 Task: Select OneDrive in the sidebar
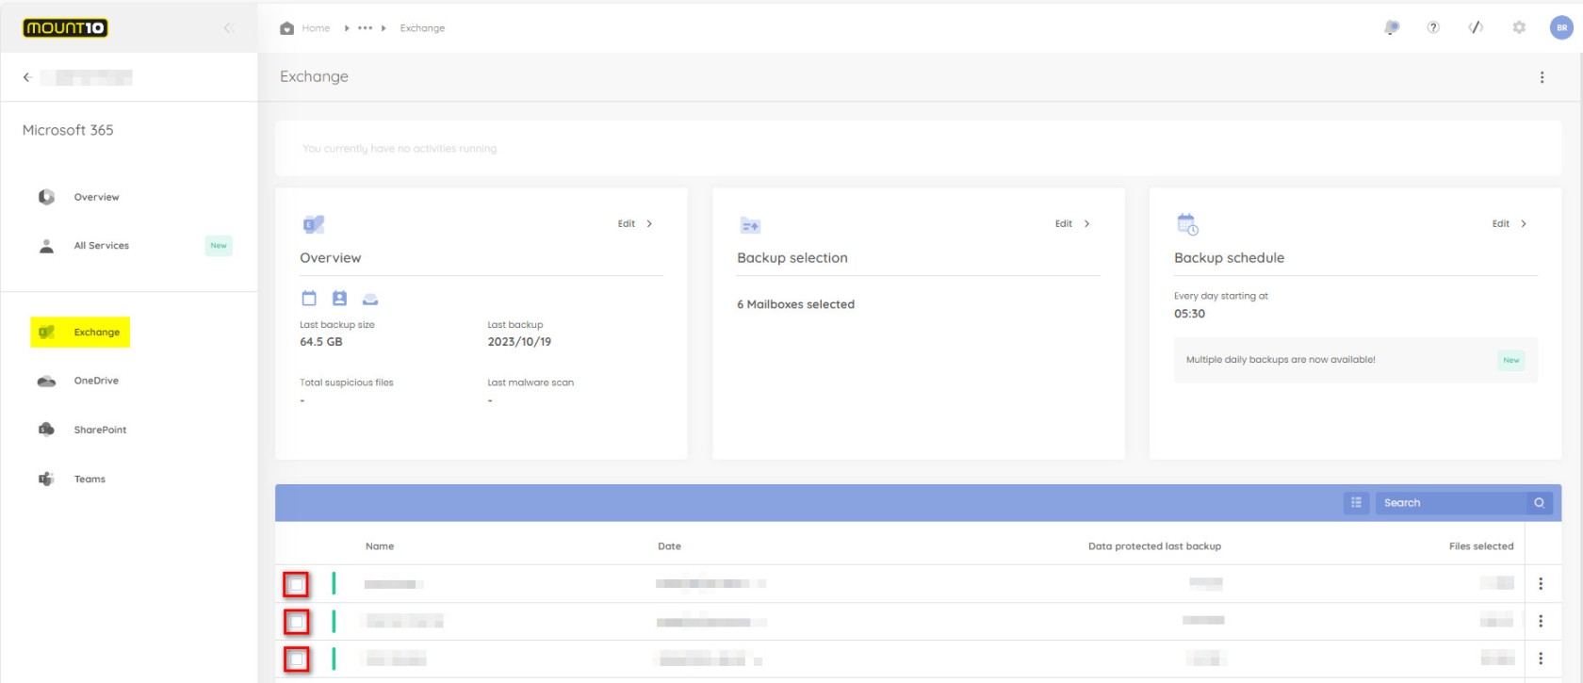(95, 382)
